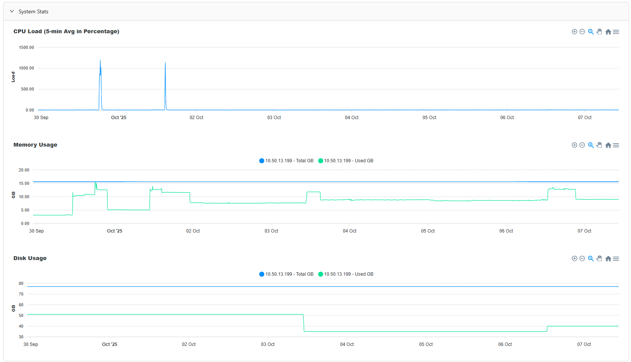The width and height of the screenshot is (631, 362).
Task: Toggle Memory Usage Used GB legend series
Action: coord(346,161)
